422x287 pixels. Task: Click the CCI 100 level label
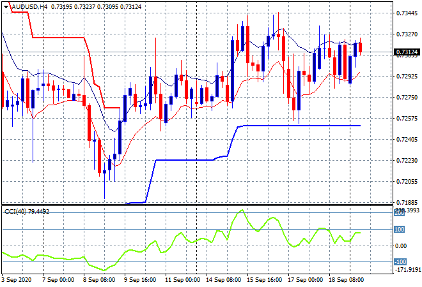[400, 229]
